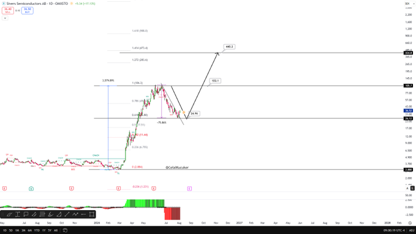
Task: Switch range to All
Action: tap(56, 230)
